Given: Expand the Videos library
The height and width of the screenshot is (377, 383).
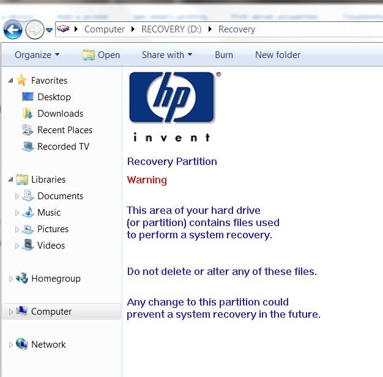Looking at the screenshot, I should tap(17, 246).
